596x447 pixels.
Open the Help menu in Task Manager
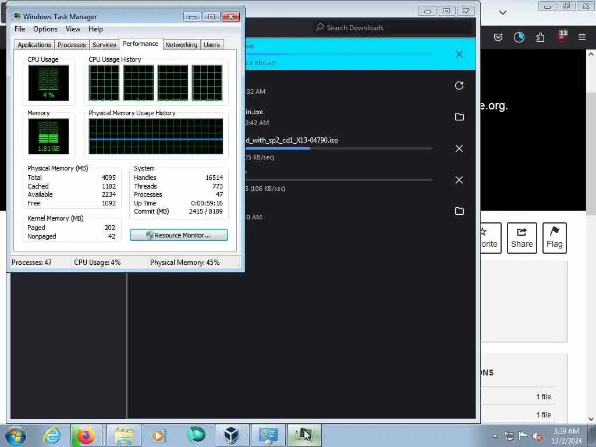point(96,29)
